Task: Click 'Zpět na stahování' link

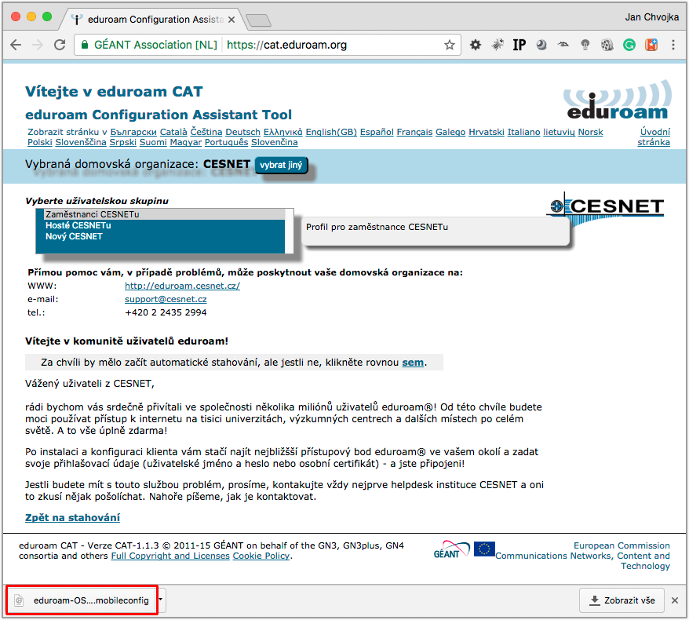Action: pos(72,518)
